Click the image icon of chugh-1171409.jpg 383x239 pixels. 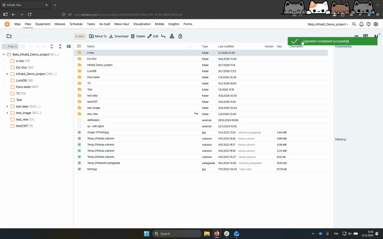coord(79,132)
